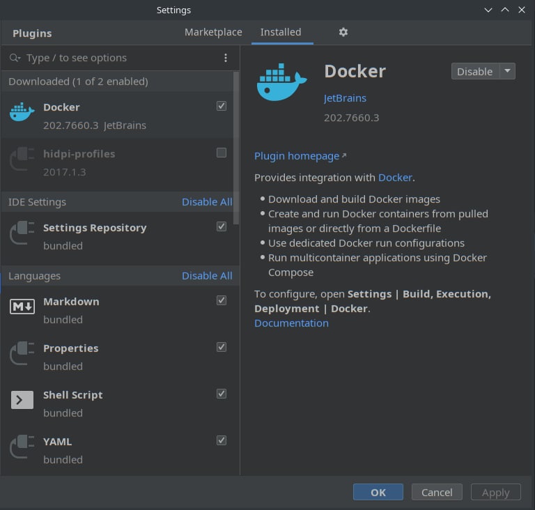Uncheck the Settings Repository checkbox
535x510 pixels.
(222, 226)
